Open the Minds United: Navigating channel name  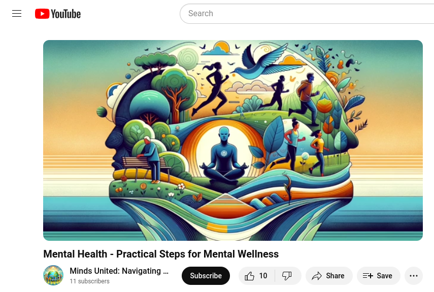pos(119,271)
